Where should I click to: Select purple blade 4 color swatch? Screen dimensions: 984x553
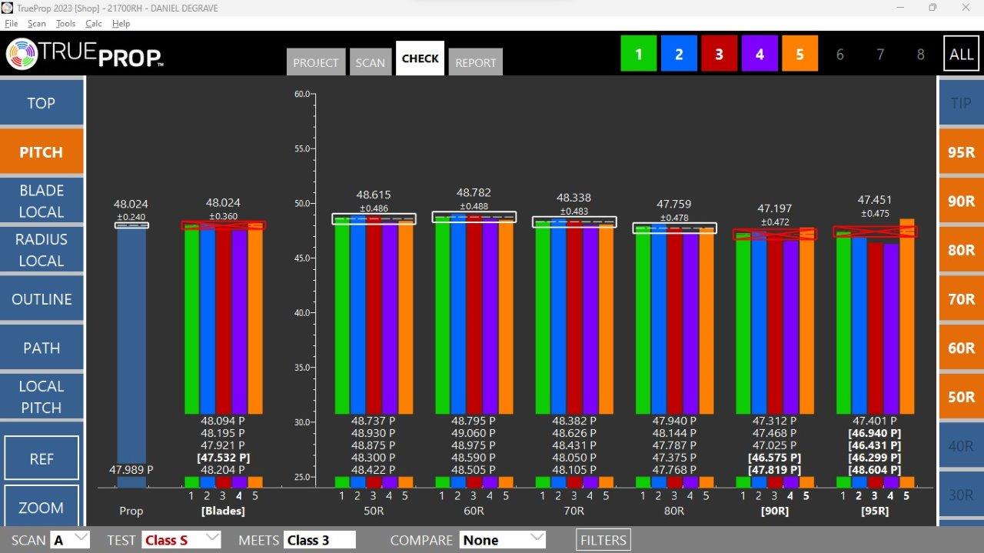pos(760,54)
